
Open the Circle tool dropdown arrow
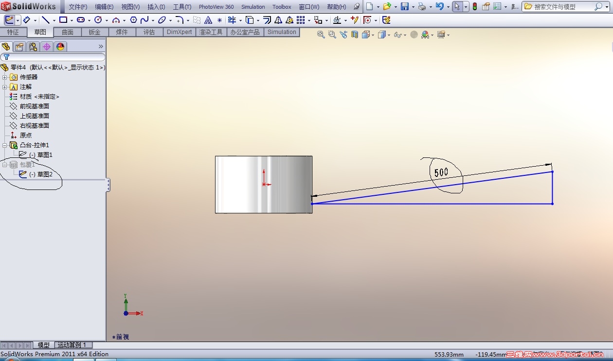point(107,20)
